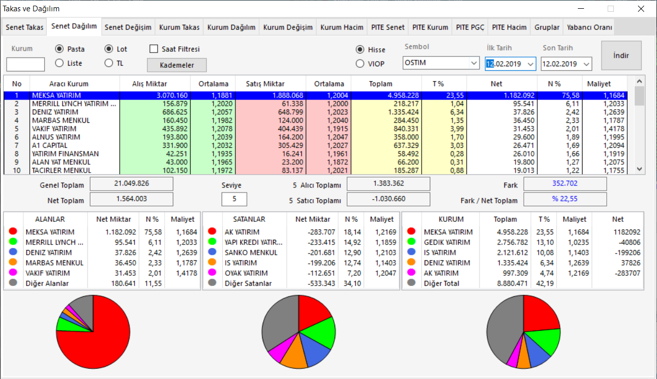Viewport: 657px width, 379px height.
Task: Open the Kurum Takas tab
Action: [x=179, y=27]
